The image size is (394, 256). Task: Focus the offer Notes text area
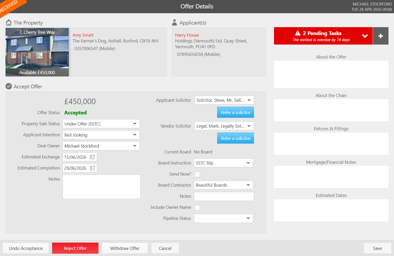(102, 187)
